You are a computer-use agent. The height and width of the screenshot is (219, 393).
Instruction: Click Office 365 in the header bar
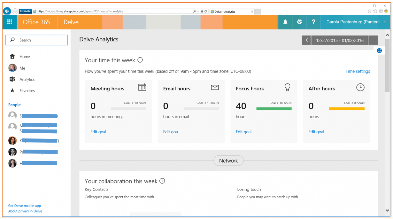click(36, 22)
